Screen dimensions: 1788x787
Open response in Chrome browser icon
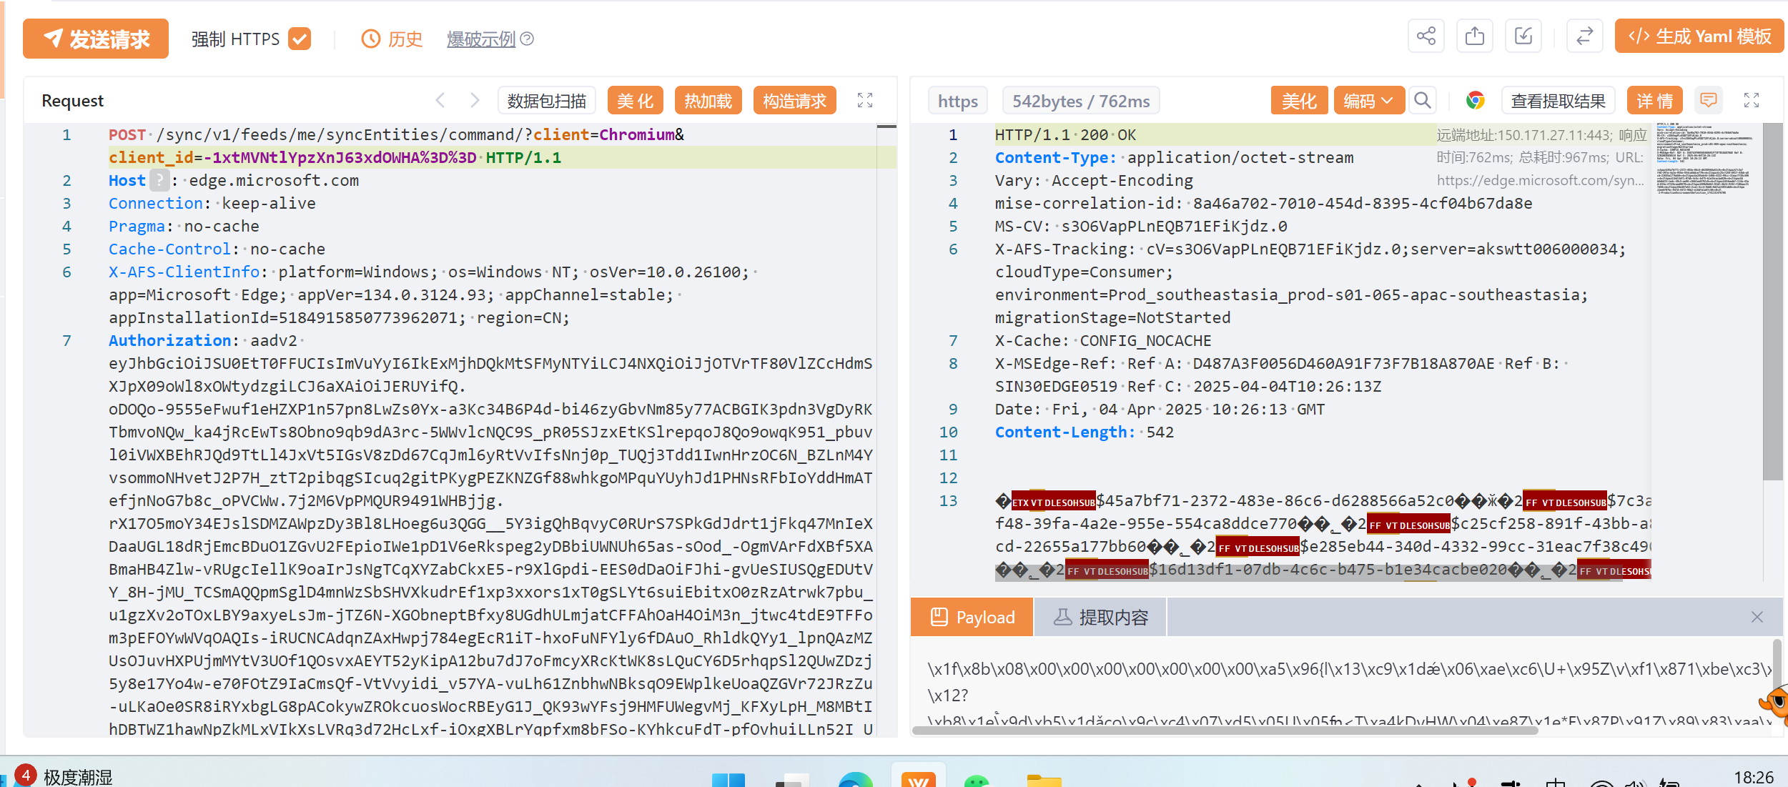[1475, 101]
